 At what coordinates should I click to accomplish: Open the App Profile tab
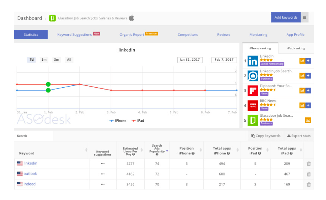[x=295, y=35]
